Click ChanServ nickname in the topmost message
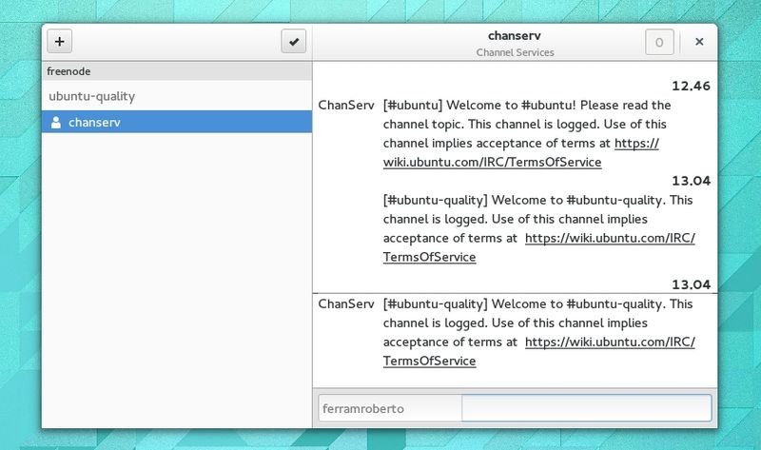Screen dimensions: 761x450 (x=345, y=105)
